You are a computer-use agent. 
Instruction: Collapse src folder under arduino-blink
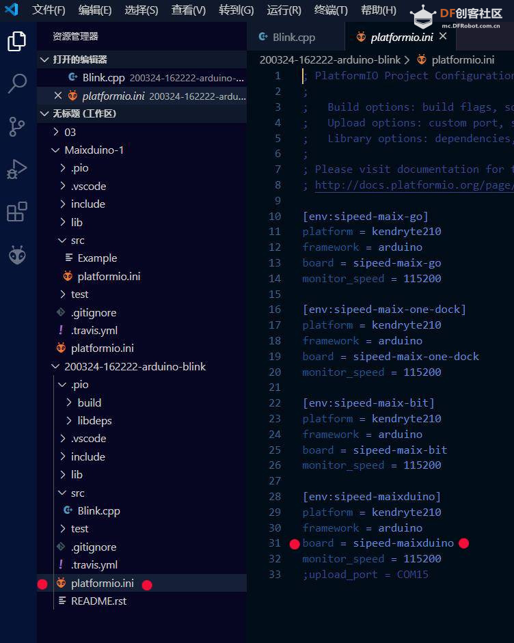coord(142,493)
